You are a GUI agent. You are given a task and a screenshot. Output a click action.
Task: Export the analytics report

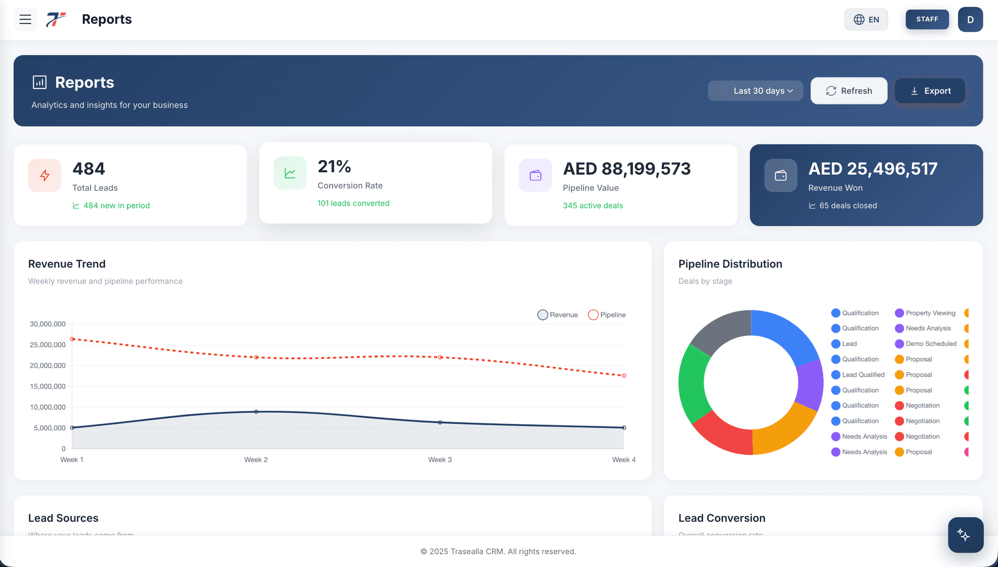click(930, 91)
